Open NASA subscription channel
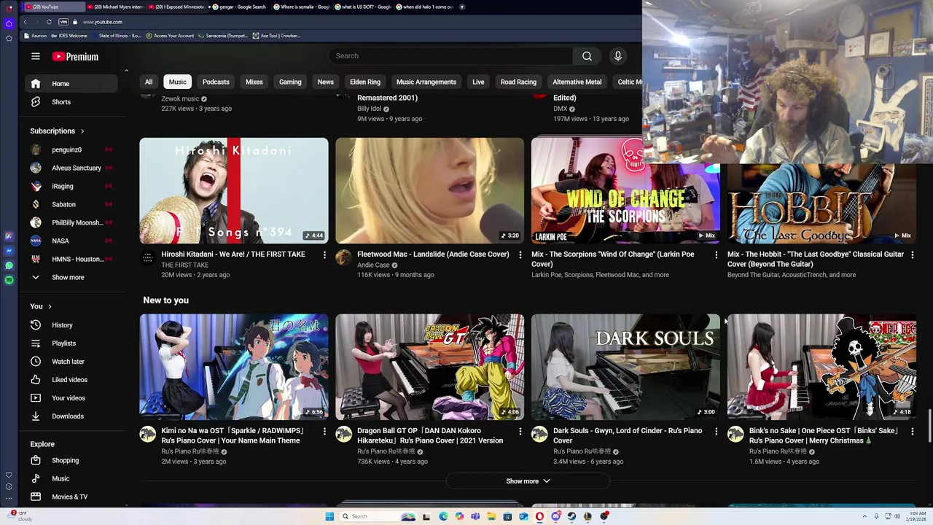Screen dimensions: 933x525 (71, 241)
